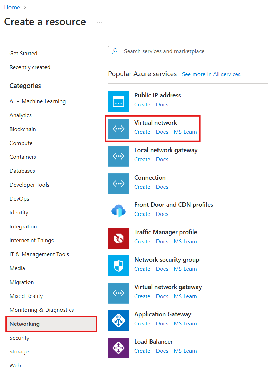Open the Databases category
Screen dimensions: 268x374
point(22,171)
